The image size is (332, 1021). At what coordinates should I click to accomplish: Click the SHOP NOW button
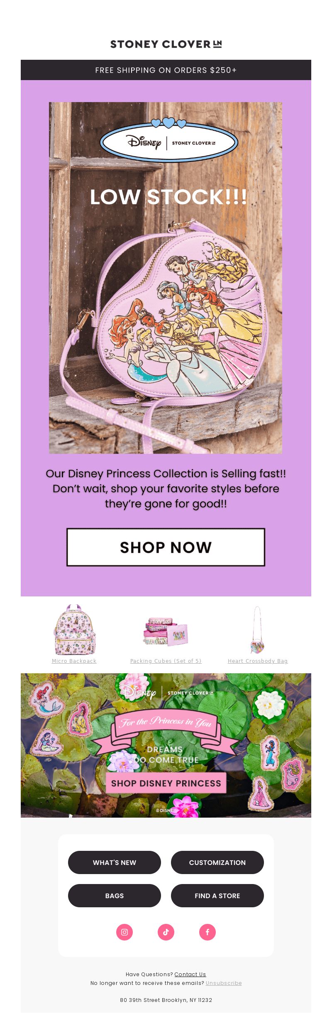[166, 547]
